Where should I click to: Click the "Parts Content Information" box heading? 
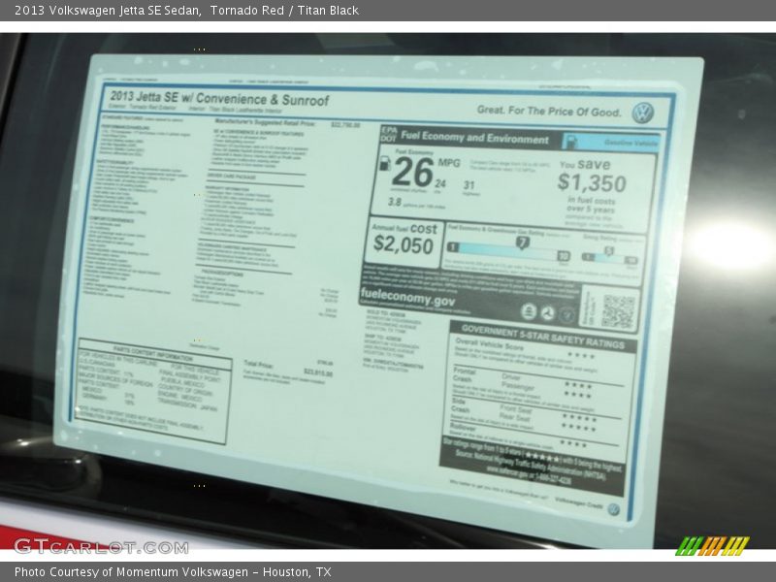click(152, 353)
